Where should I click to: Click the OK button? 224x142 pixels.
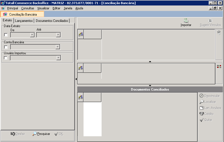coord(59,134)
